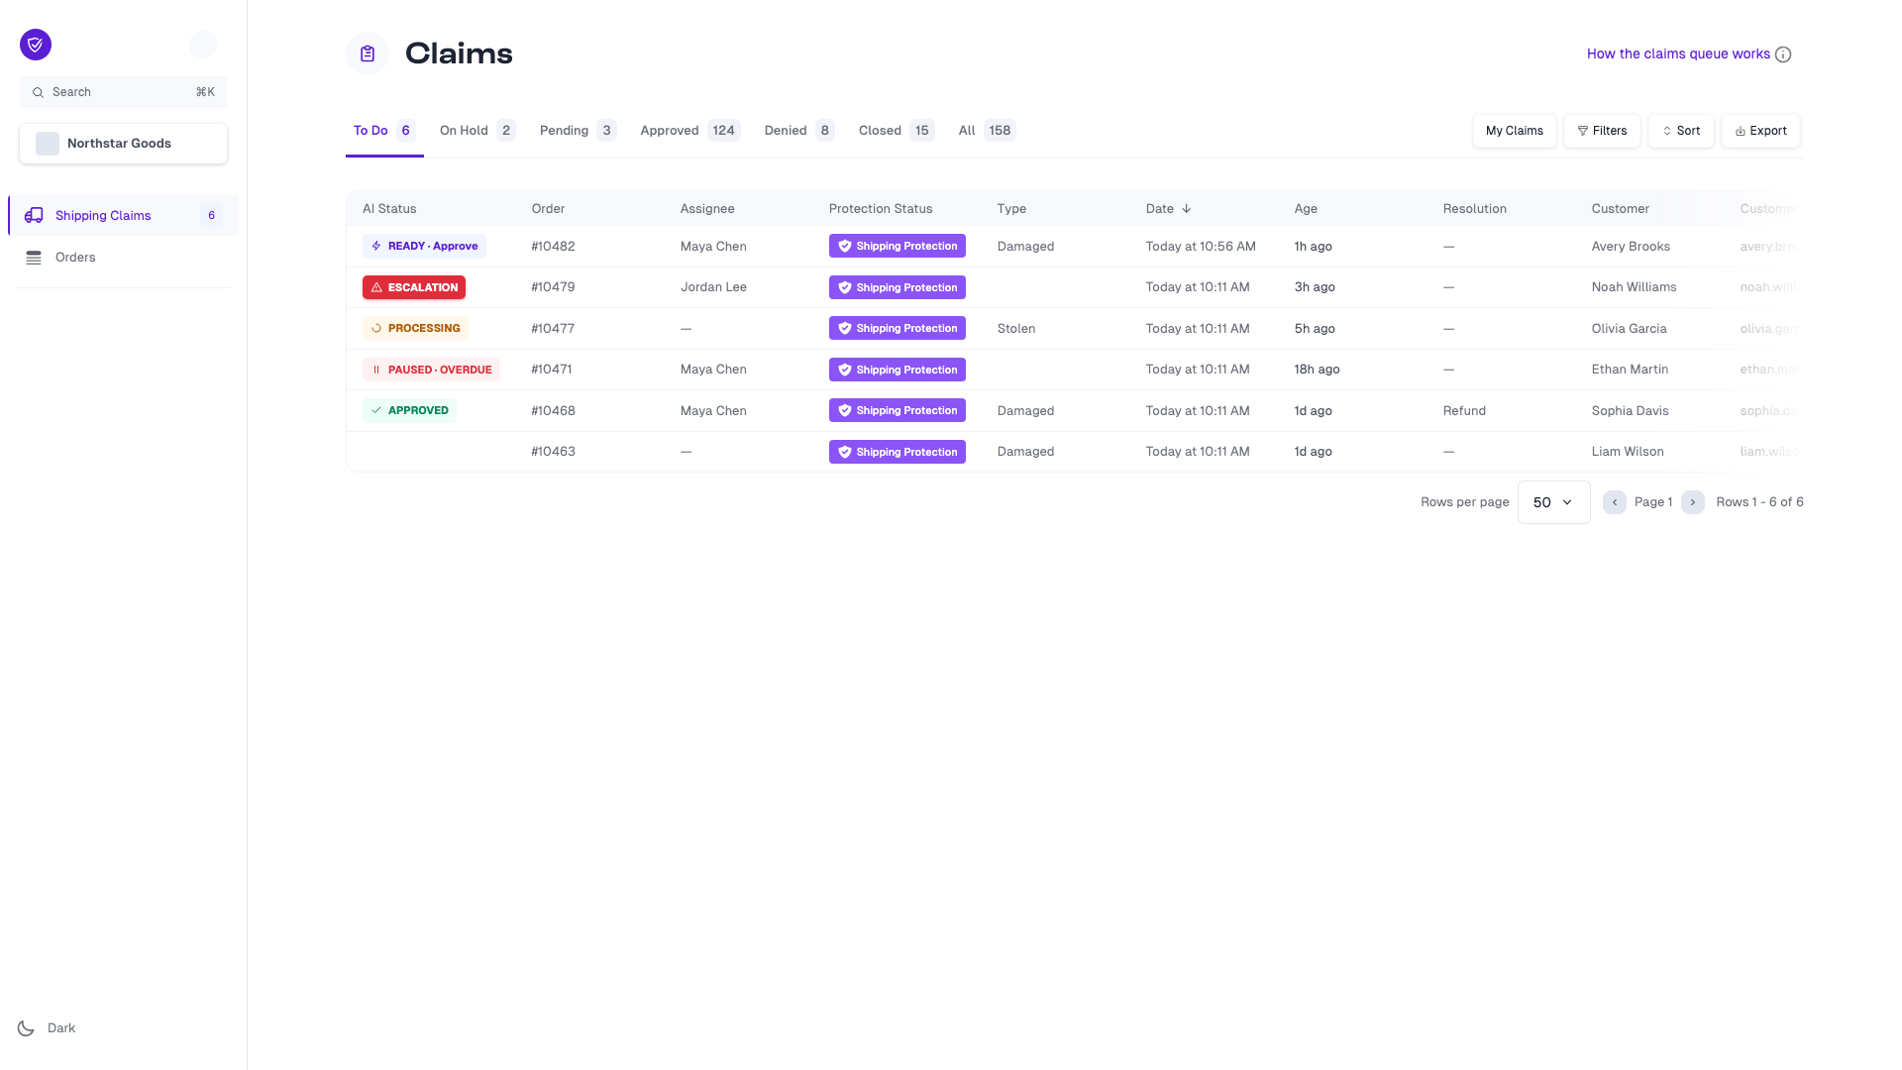Click the PAUSED · OVERDUE status badge
The image size is (1902, 1070).
click(431, 370)
